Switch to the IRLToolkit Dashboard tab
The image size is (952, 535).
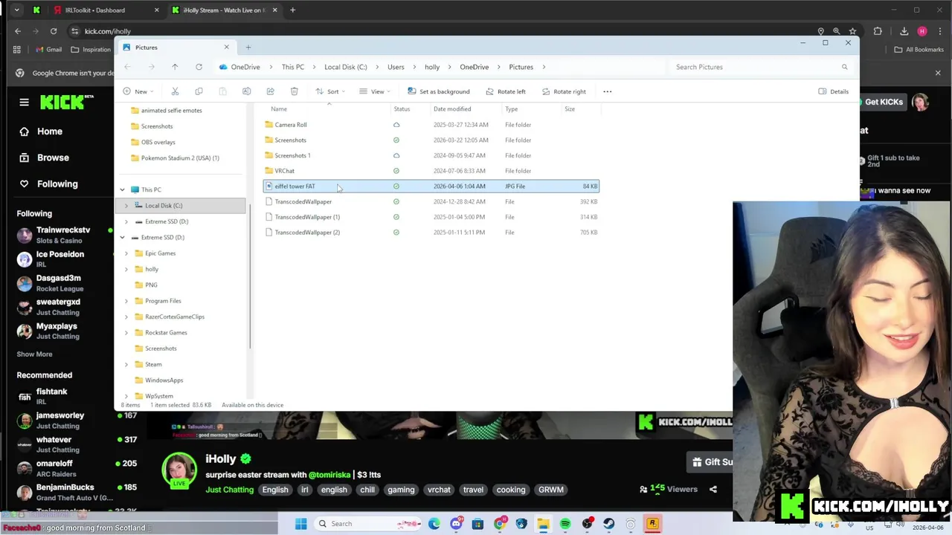point(95,10)
